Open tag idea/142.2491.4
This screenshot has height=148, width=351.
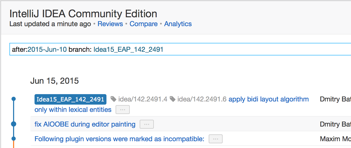143,99
